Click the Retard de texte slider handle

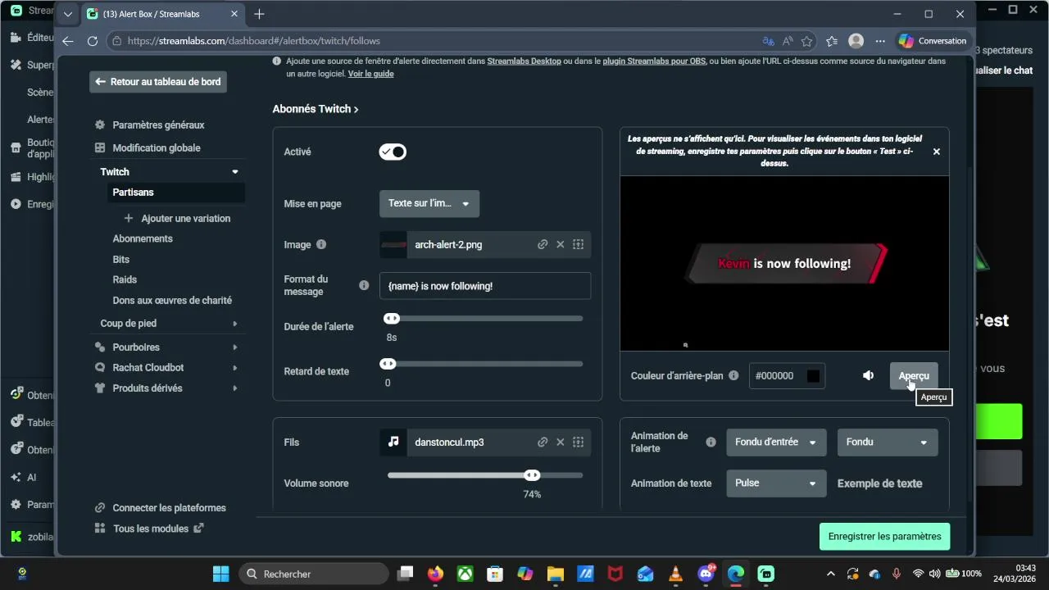(388, 364)
